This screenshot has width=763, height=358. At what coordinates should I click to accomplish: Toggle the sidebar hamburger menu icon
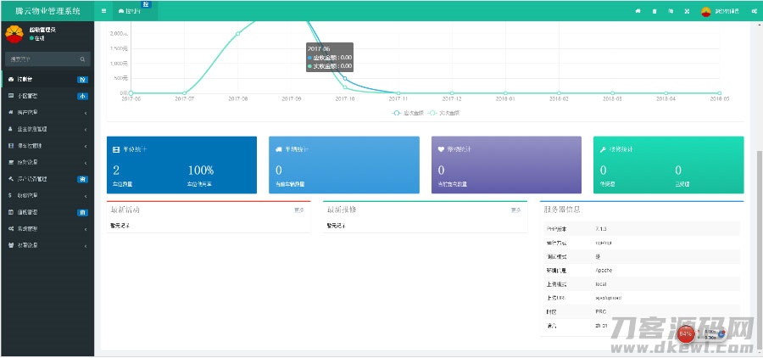tap(103, 11)
